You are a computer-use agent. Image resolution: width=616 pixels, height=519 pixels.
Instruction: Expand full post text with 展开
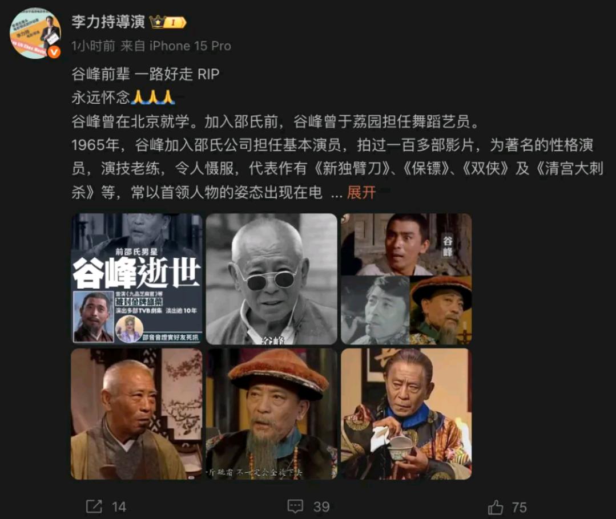tap(361, 192)
